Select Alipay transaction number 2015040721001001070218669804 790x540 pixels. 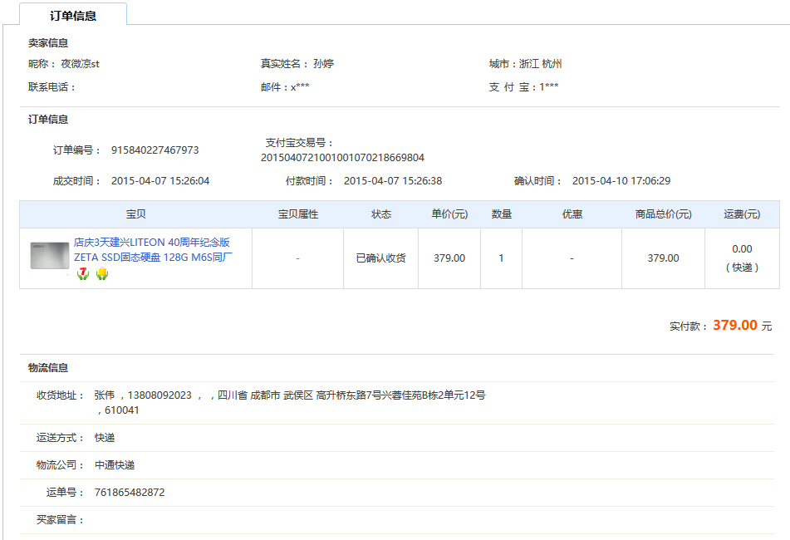(342, 158)
